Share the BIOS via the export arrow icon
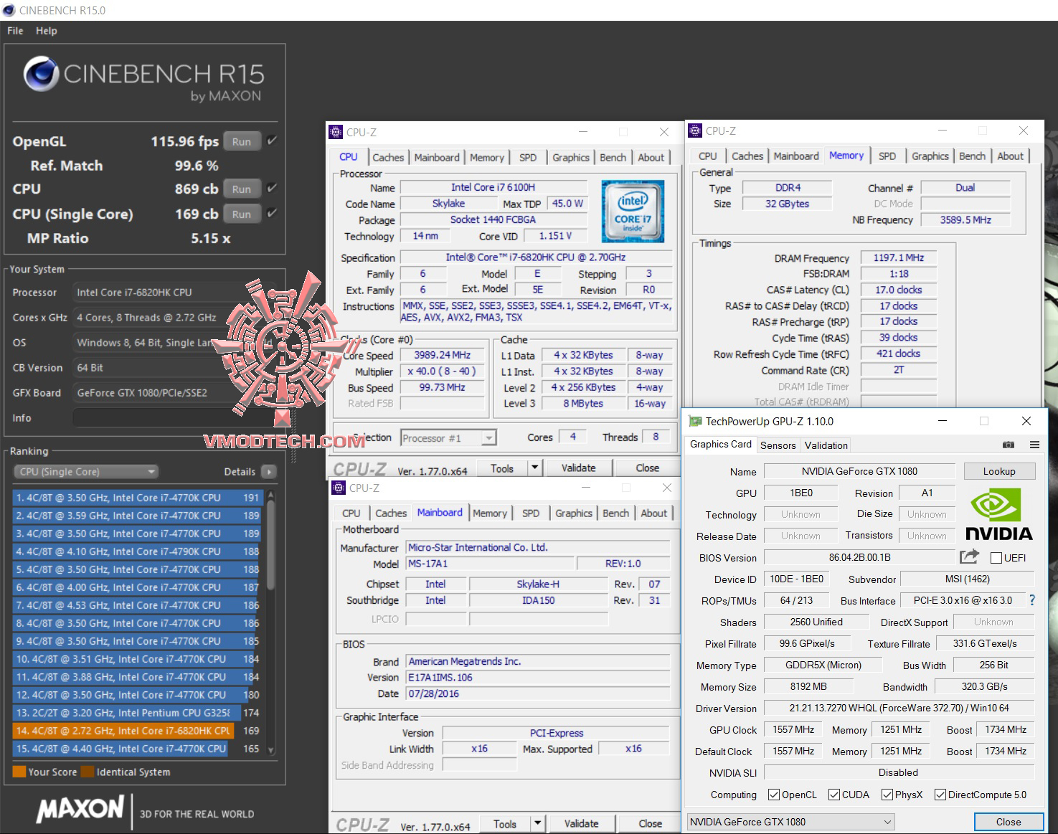The height and width of the screenshot is (834, 1058). tap(969, 556)
